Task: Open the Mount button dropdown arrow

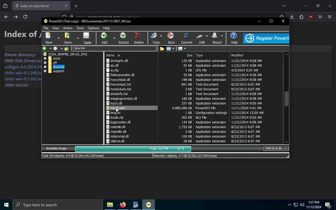Action: click(x=222, y=36)
